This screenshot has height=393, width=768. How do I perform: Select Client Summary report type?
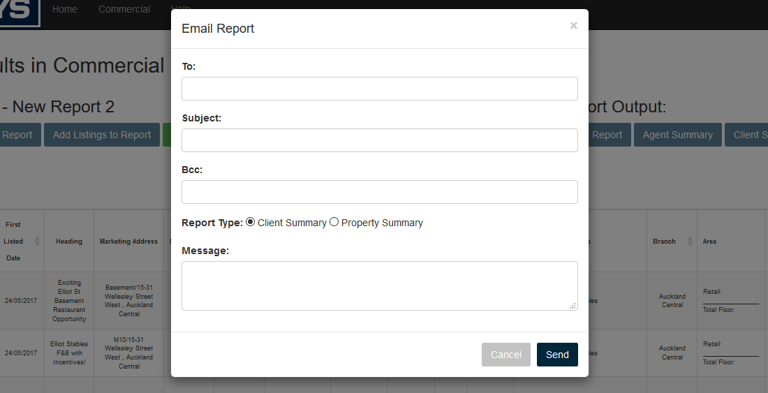251,222
